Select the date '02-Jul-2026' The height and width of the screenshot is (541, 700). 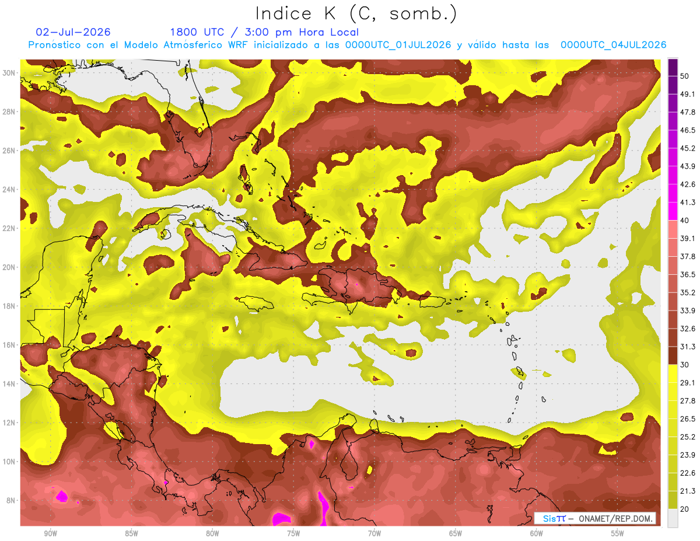click(x=73, y=32)
